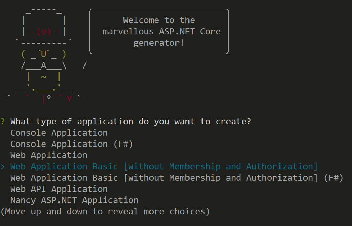Click "Welcome to the" line in speech bubble

point(159,20)
